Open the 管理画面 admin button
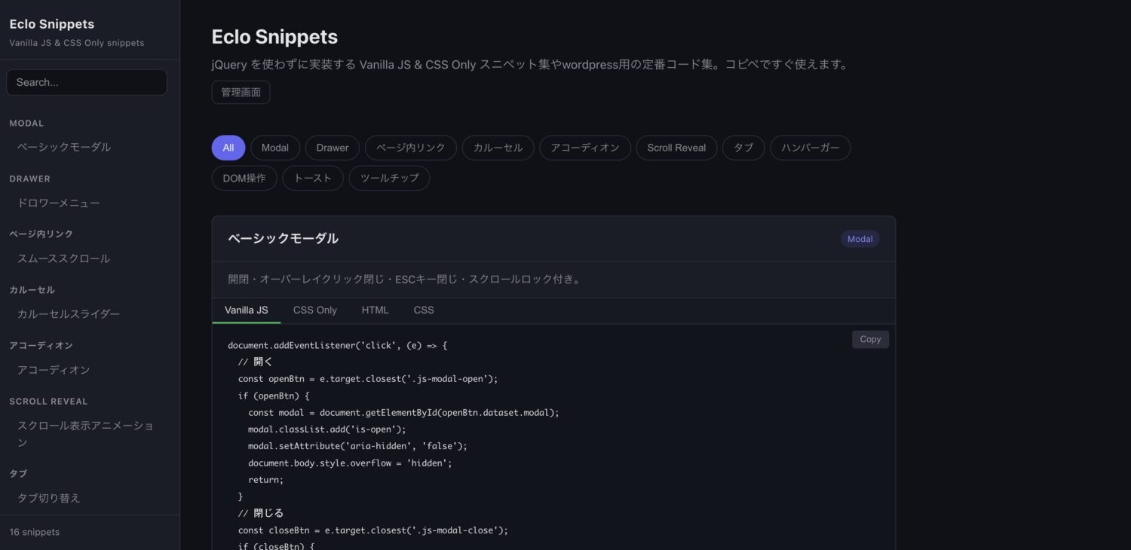This screenshot has width=1131, height=550. pos(241,92)
